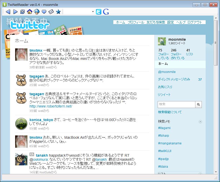The height and width of the screenshot is (182, 220).
Task: Open the robertoferri.net link
Action: 51,106
